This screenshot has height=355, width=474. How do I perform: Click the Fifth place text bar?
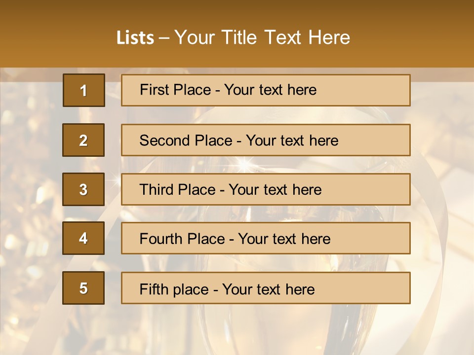pos(266,288)
